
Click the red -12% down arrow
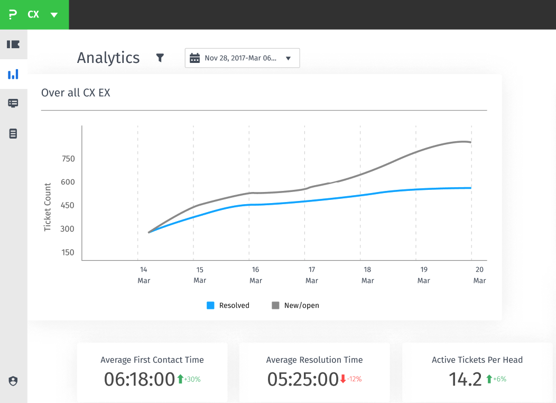[343, 379]
